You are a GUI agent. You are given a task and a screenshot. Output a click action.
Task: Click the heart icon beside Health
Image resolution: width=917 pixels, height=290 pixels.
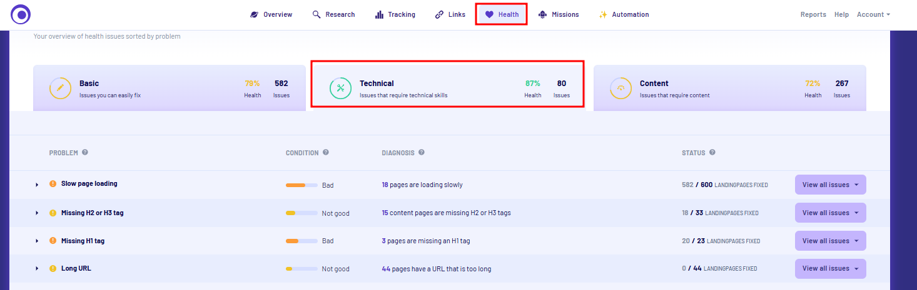tap(490, 14)
